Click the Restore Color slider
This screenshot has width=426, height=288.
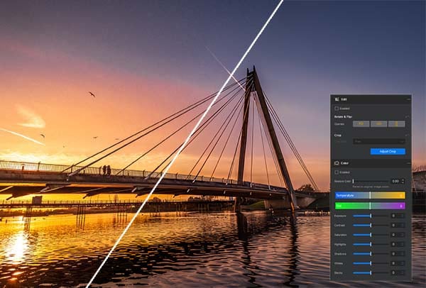(371, 181)
